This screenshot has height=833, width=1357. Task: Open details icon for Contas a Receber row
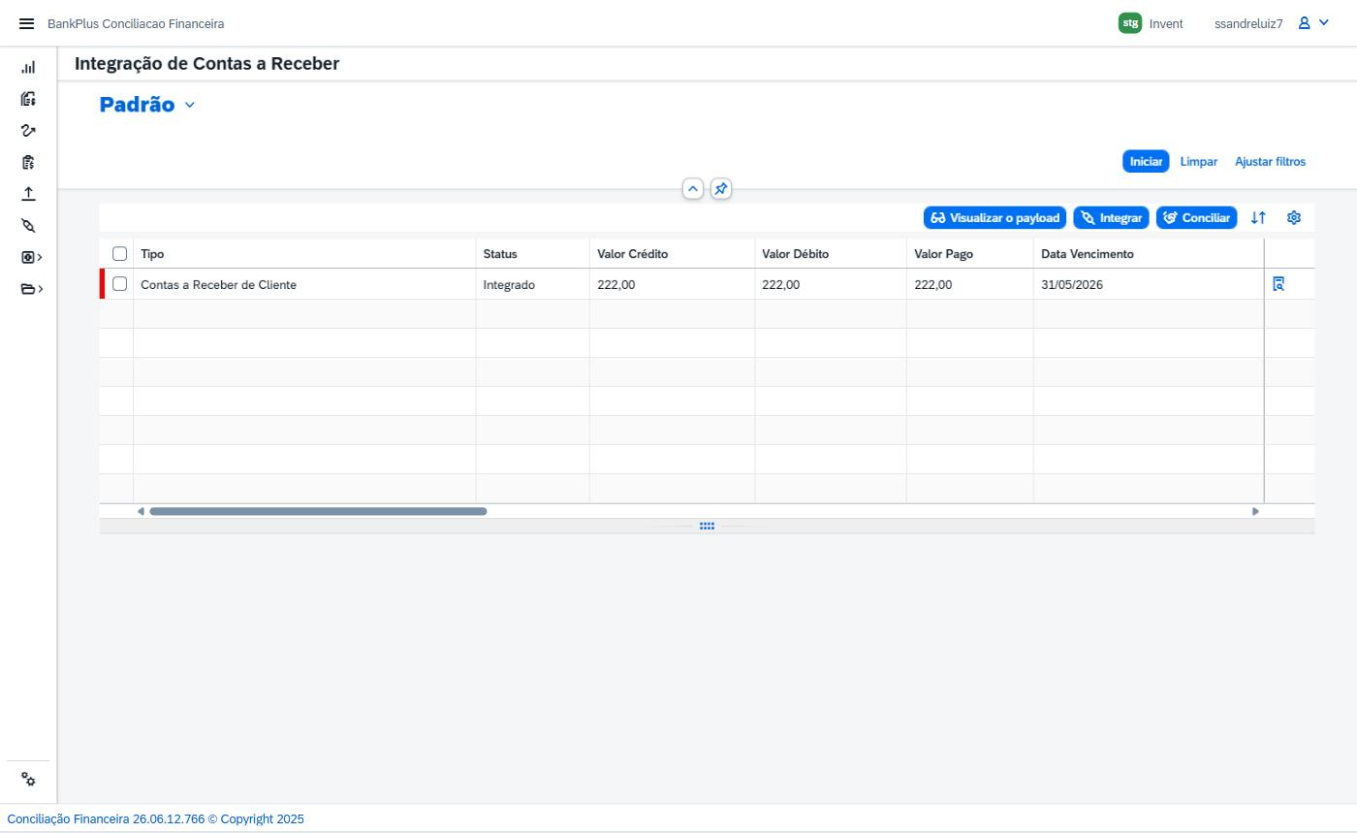coord(1278,284)
